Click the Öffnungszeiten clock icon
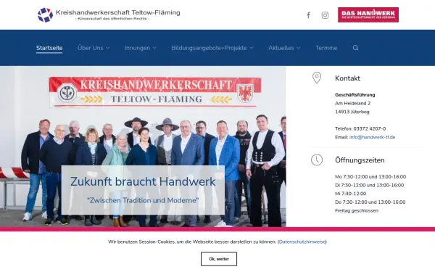The height and width of the screenshot is (272, 435). click(317, 160)
